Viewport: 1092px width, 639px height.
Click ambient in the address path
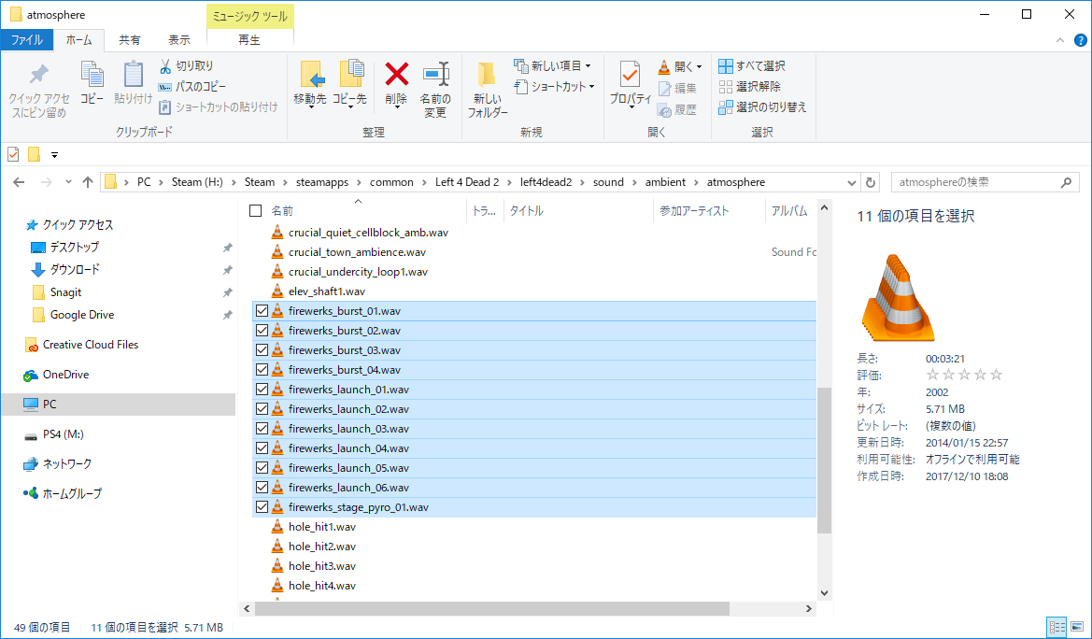pyautogui.click(x=665, y=182)
